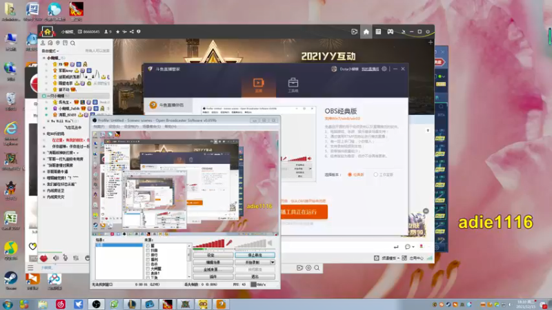
Task: Click orange 'tool is running' button
Action: 304,212
